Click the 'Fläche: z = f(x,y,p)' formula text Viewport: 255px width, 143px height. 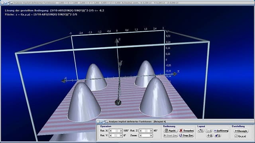(41, 14)
